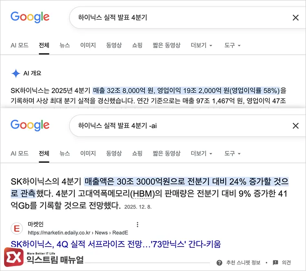Click highlighted text '매출 32조 8,000억 원'
Viewport: 306px width, 271px height.
123,91
